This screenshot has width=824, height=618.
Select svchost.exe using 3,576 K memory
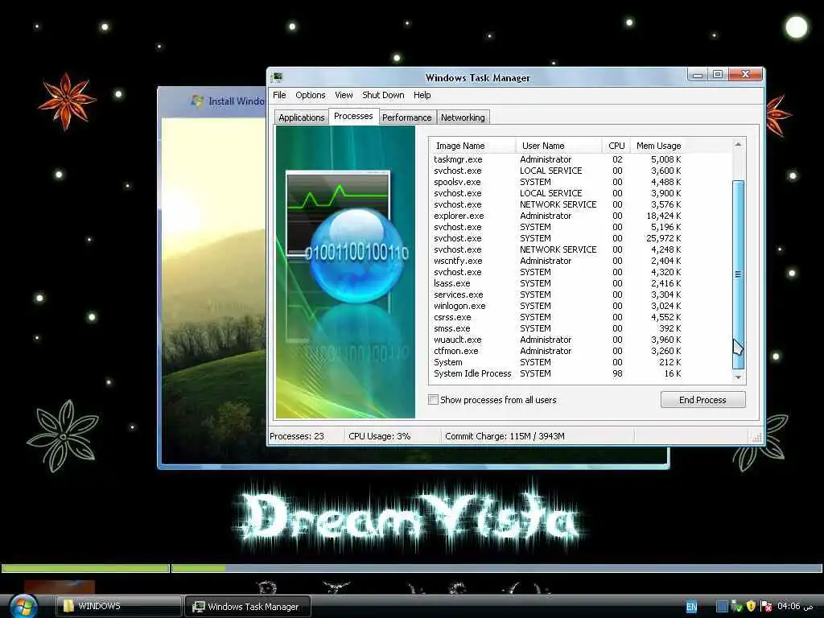(x=558, y=204)
